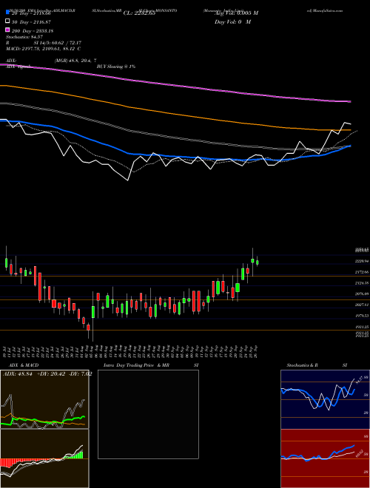Screen dimensions: 370x488
Task: Select the 50 Day = 2116.87 label
Action: pos(31,22)
